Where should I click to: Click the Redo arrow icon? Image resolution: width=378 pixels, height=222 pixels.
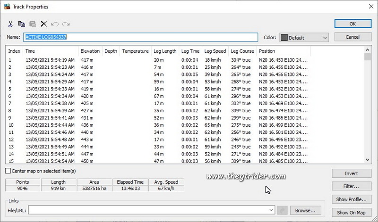[66, 24]
